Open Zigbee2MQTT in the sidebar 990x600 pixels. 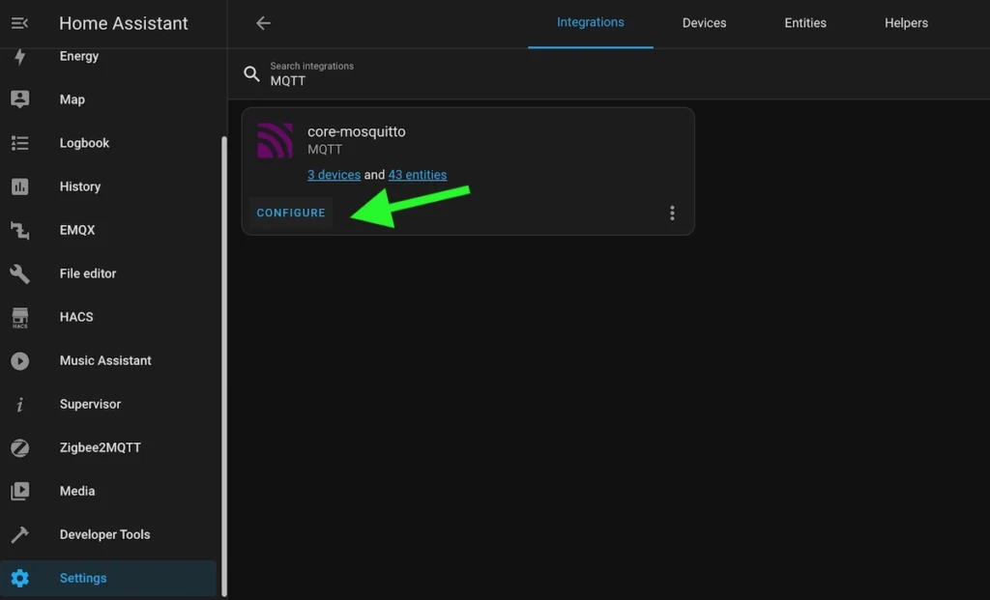click(x=108, y=448)
